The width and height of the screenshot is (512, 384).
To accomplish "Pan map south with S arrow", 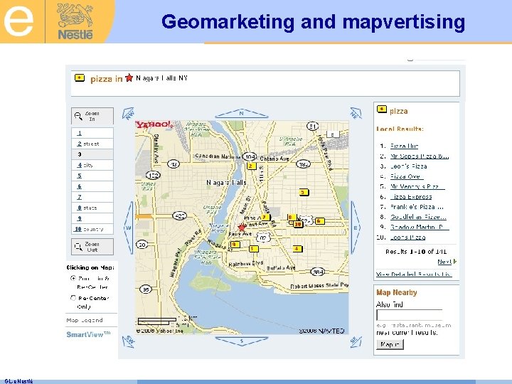I will pos(242,341).
